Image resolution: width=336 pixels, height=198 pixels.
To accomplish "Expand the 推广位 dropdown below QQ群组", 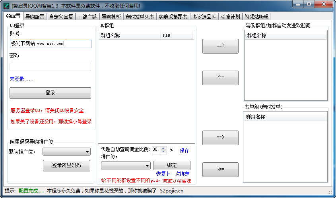I will click(x=126, y=165).
